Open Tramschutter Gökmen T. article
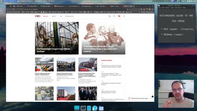 point(103,38)
